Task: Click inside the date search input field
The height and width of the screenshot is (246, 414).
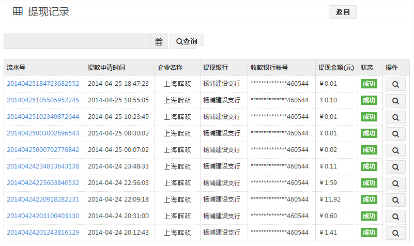Action: pyautogui.click(x=76, y=42)
